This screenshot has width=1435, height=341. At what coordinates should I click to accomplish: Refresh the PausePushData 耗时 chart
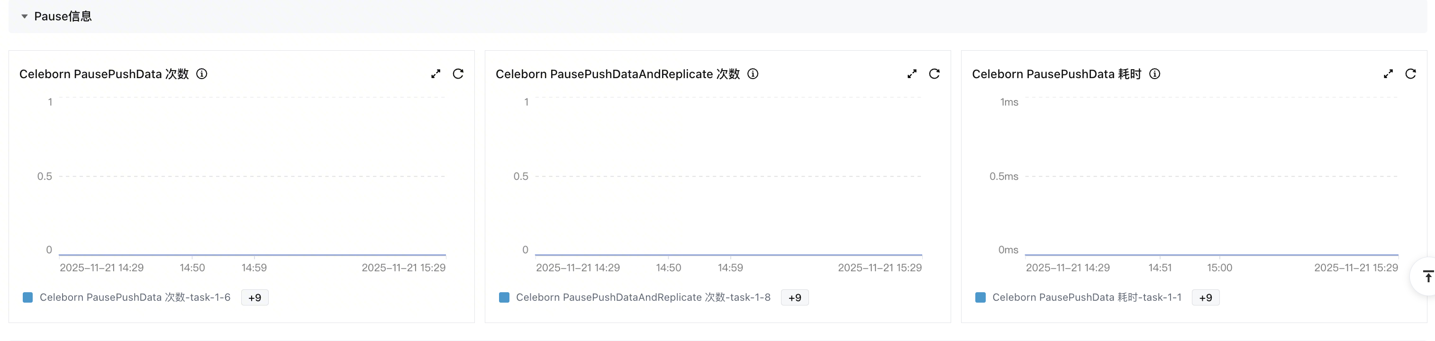pyautogui.click(x=1410, y=74)
